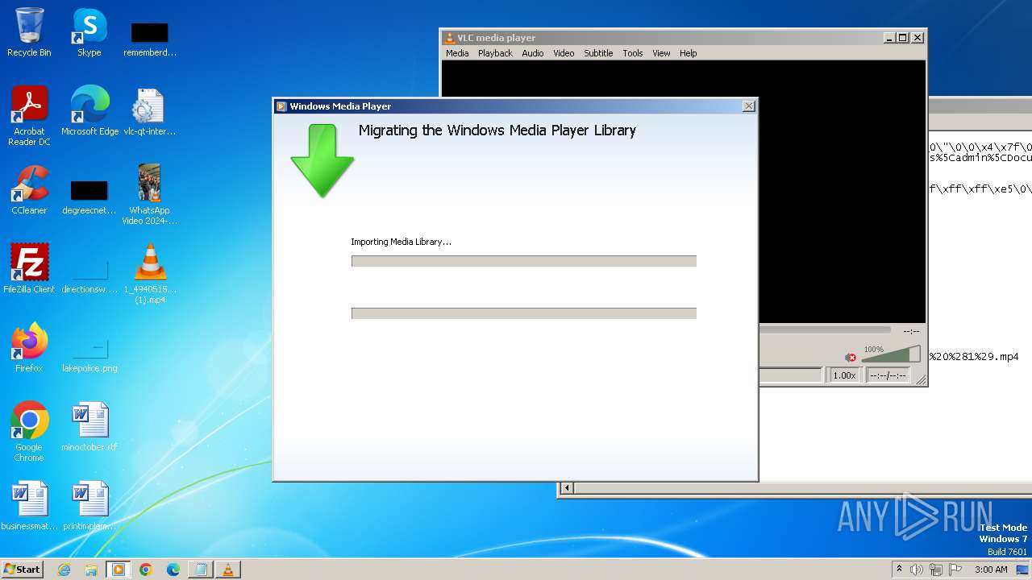The width and height of the screenshot is (1032, 580).
Task: Maximize the VLC media player window
Action: point(903,37)
